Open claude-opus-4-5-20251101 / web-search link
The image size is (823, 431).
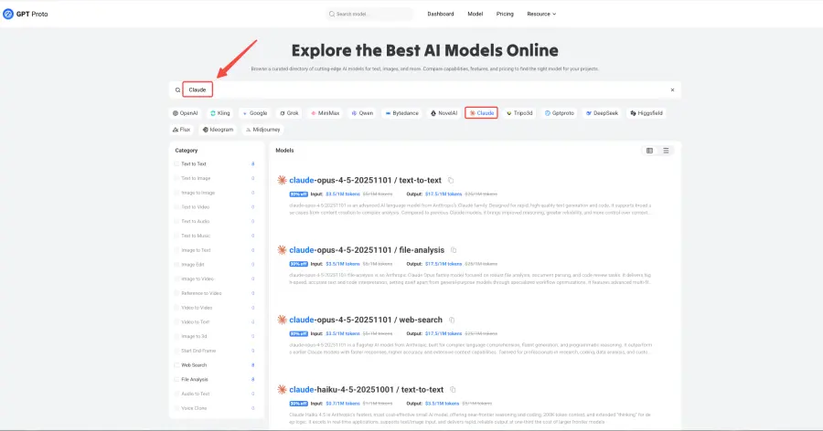click(x=366, y=320)
